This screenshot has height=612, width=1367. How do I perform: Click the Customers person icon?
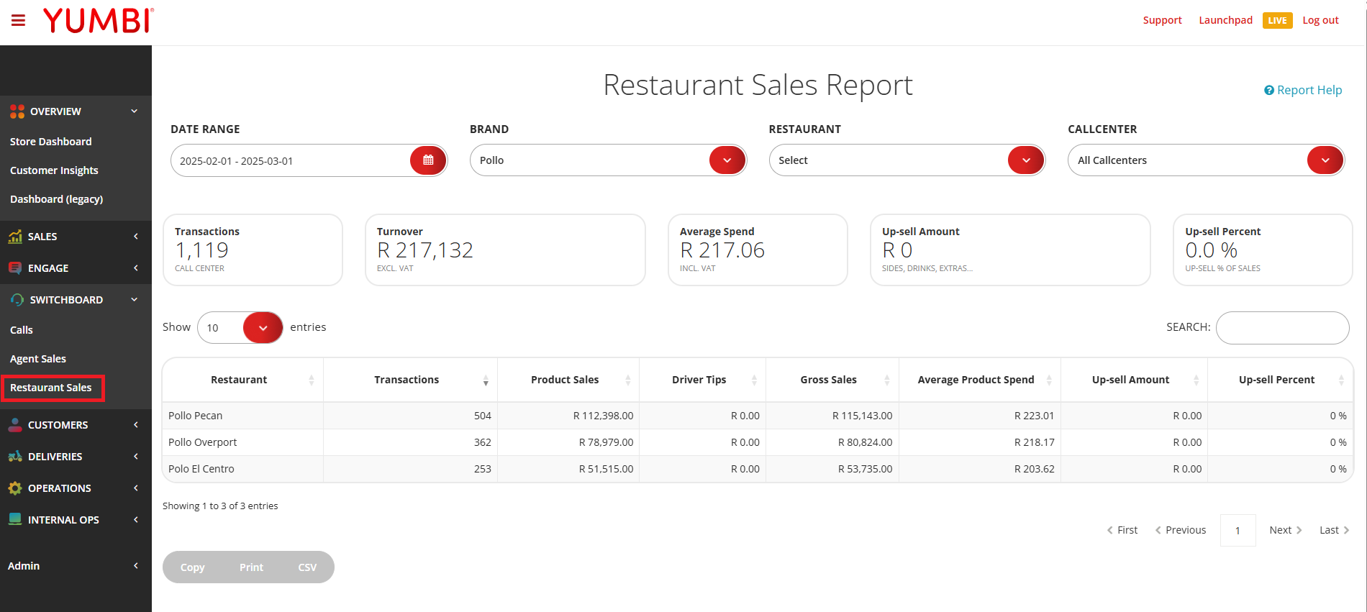(x=15, y=425)
